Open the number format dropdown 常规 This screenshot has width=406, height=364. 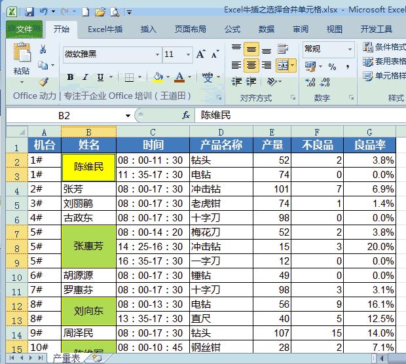pyautogui.click(x=350, y=49)
